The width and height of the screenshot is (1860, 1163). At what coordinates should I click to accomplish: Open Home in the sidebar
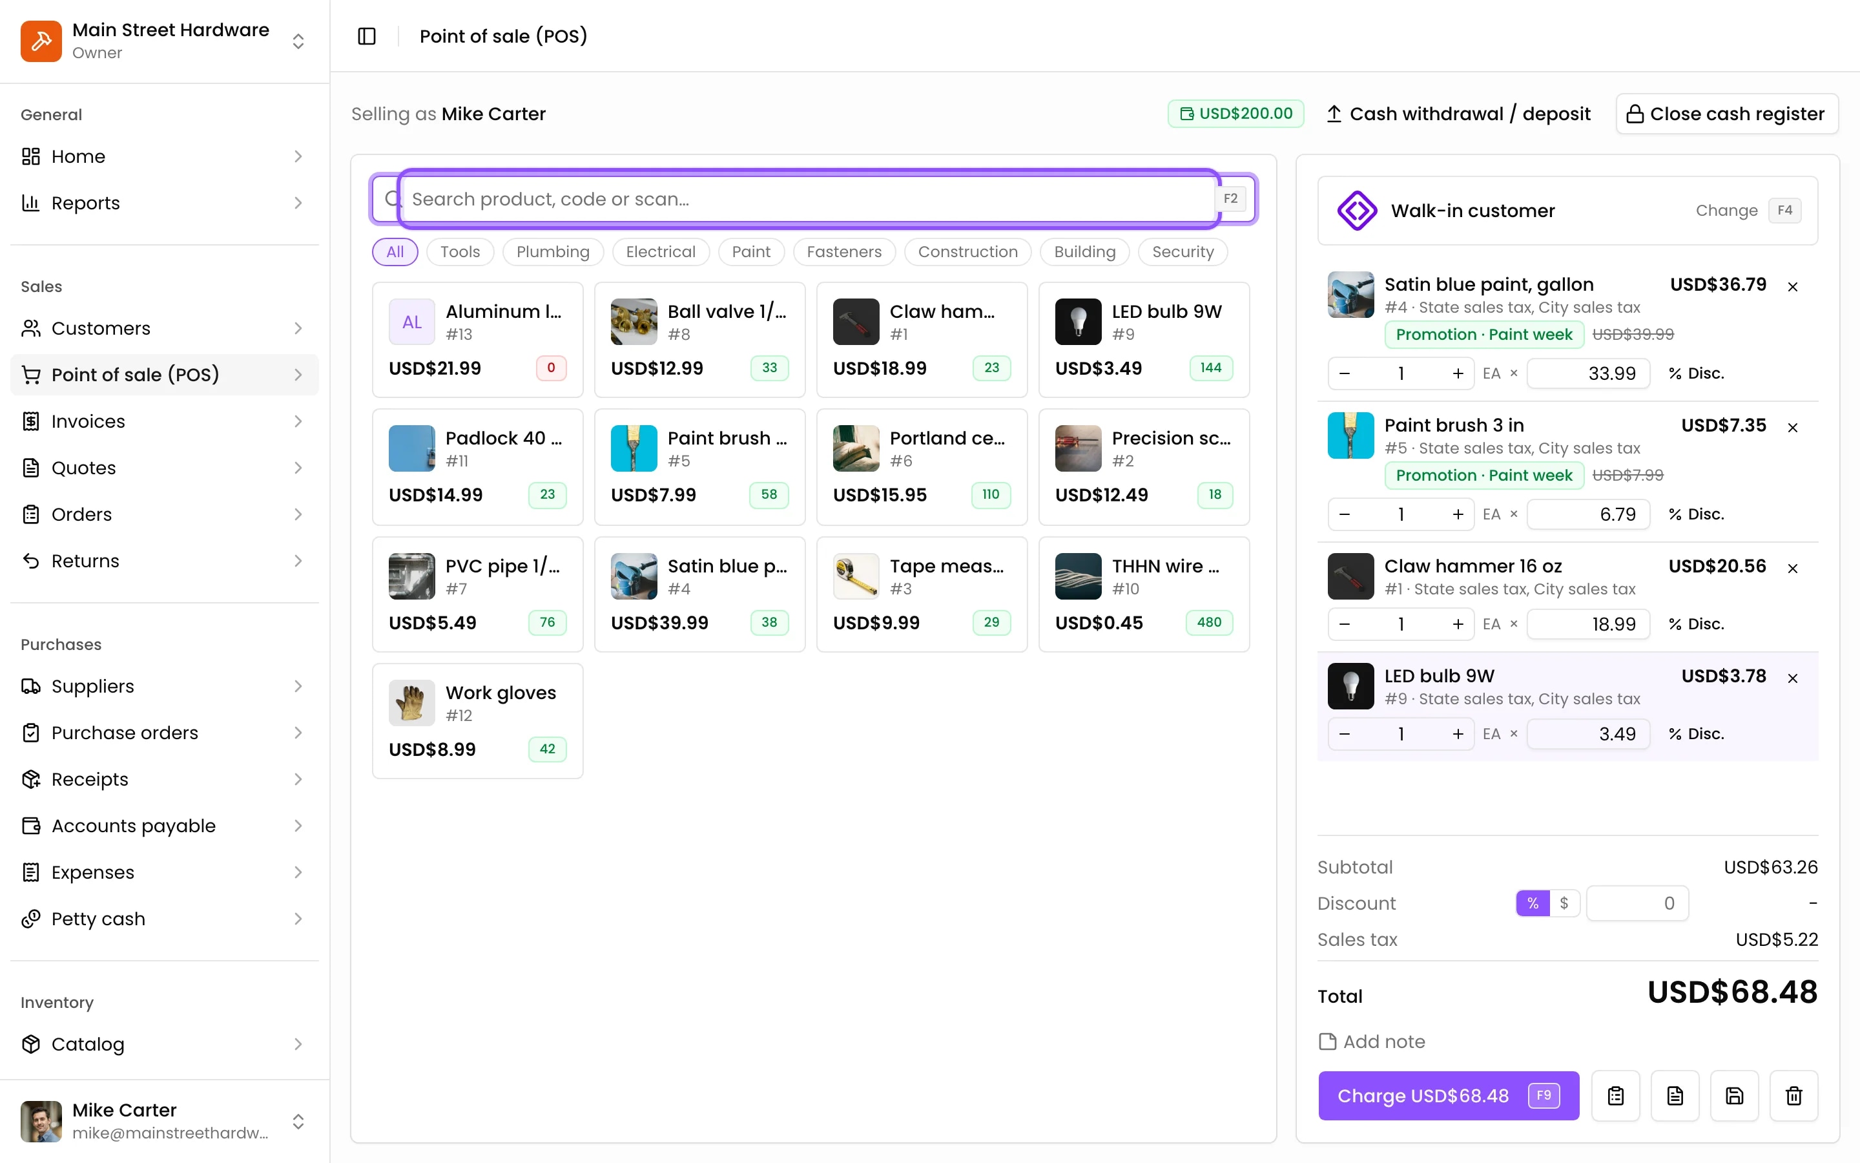pos(165,156)
